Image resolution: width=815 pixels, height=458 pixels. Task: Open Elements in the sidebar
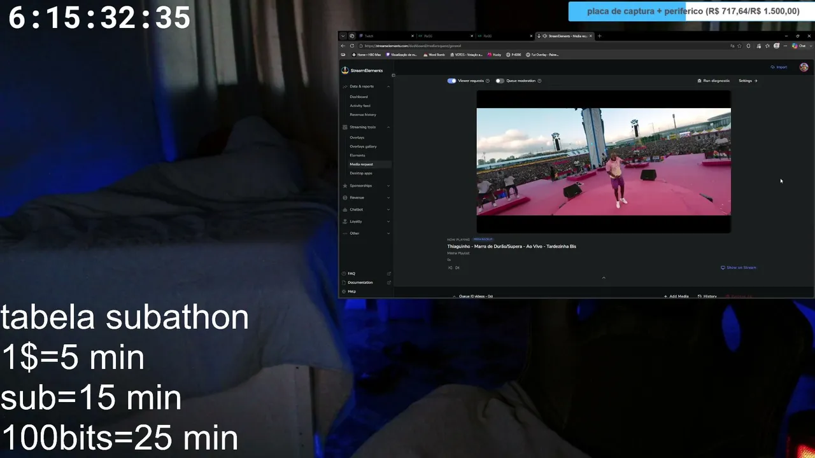pyautogui.click(x=357, y=155)
